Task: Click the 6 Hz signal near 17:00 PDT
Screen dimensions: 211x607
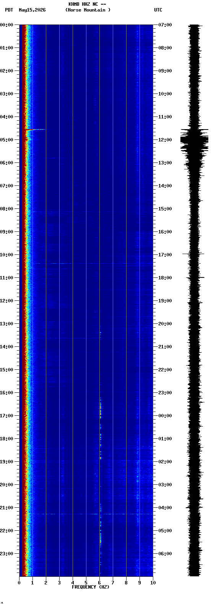Action: coord(101,409)
